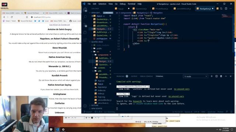Open the Extensions view in activity bar
This screenshot has height=132, width=236.
[85, 40]
